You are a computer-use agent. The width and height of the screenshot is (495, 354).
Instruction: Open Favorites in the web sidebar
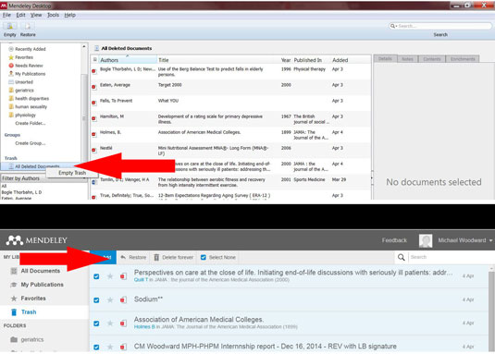click(x=33, y=299)
